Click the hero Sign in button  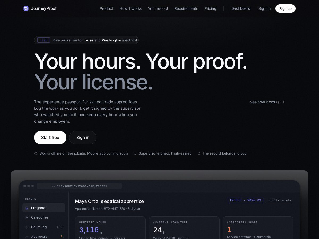[x=83, y=138]
